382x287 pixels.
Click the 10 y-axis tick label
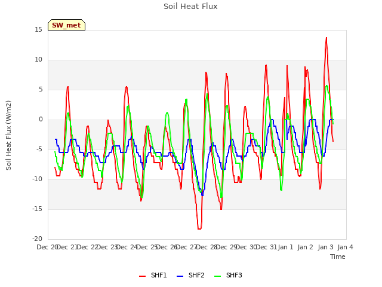pos(38,60)
